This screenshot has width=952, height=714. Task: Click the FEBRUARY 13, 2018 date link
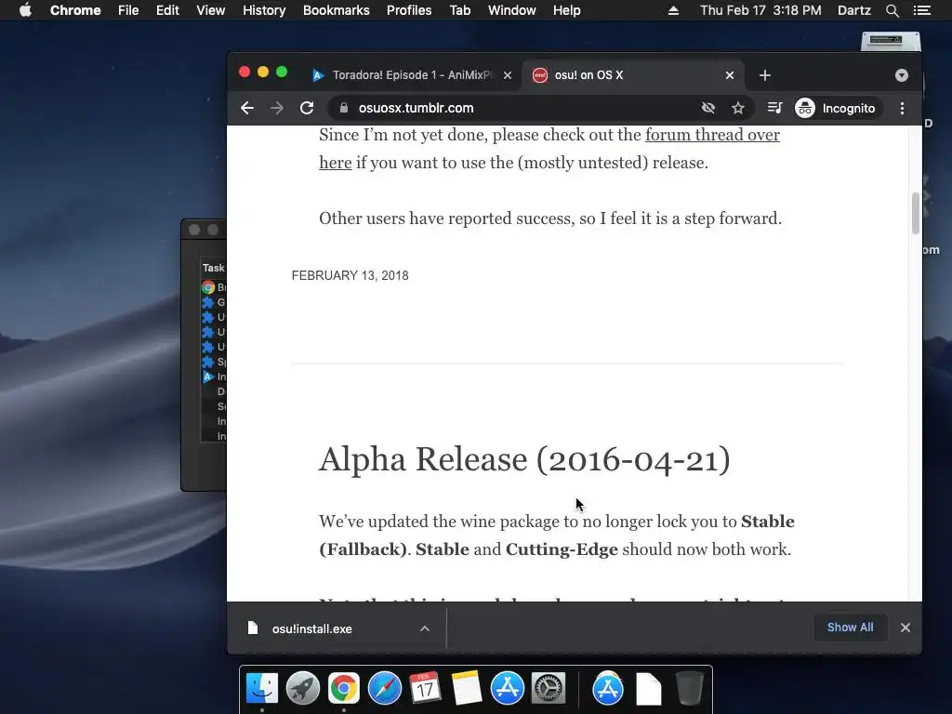(x=350, y=275)
